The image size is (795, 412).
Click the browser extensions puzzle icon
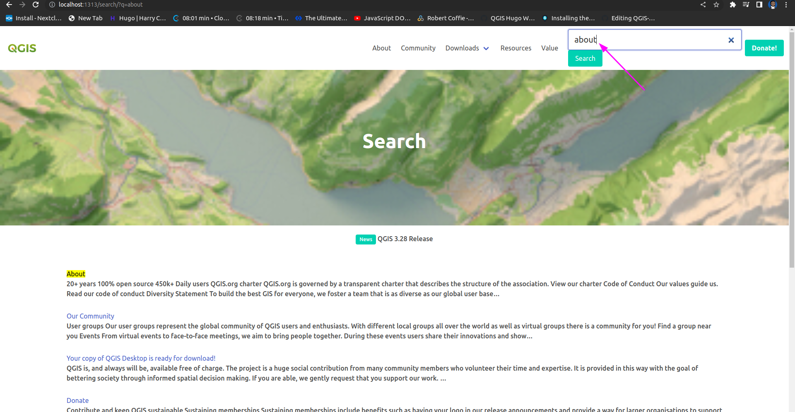[732, 5]
